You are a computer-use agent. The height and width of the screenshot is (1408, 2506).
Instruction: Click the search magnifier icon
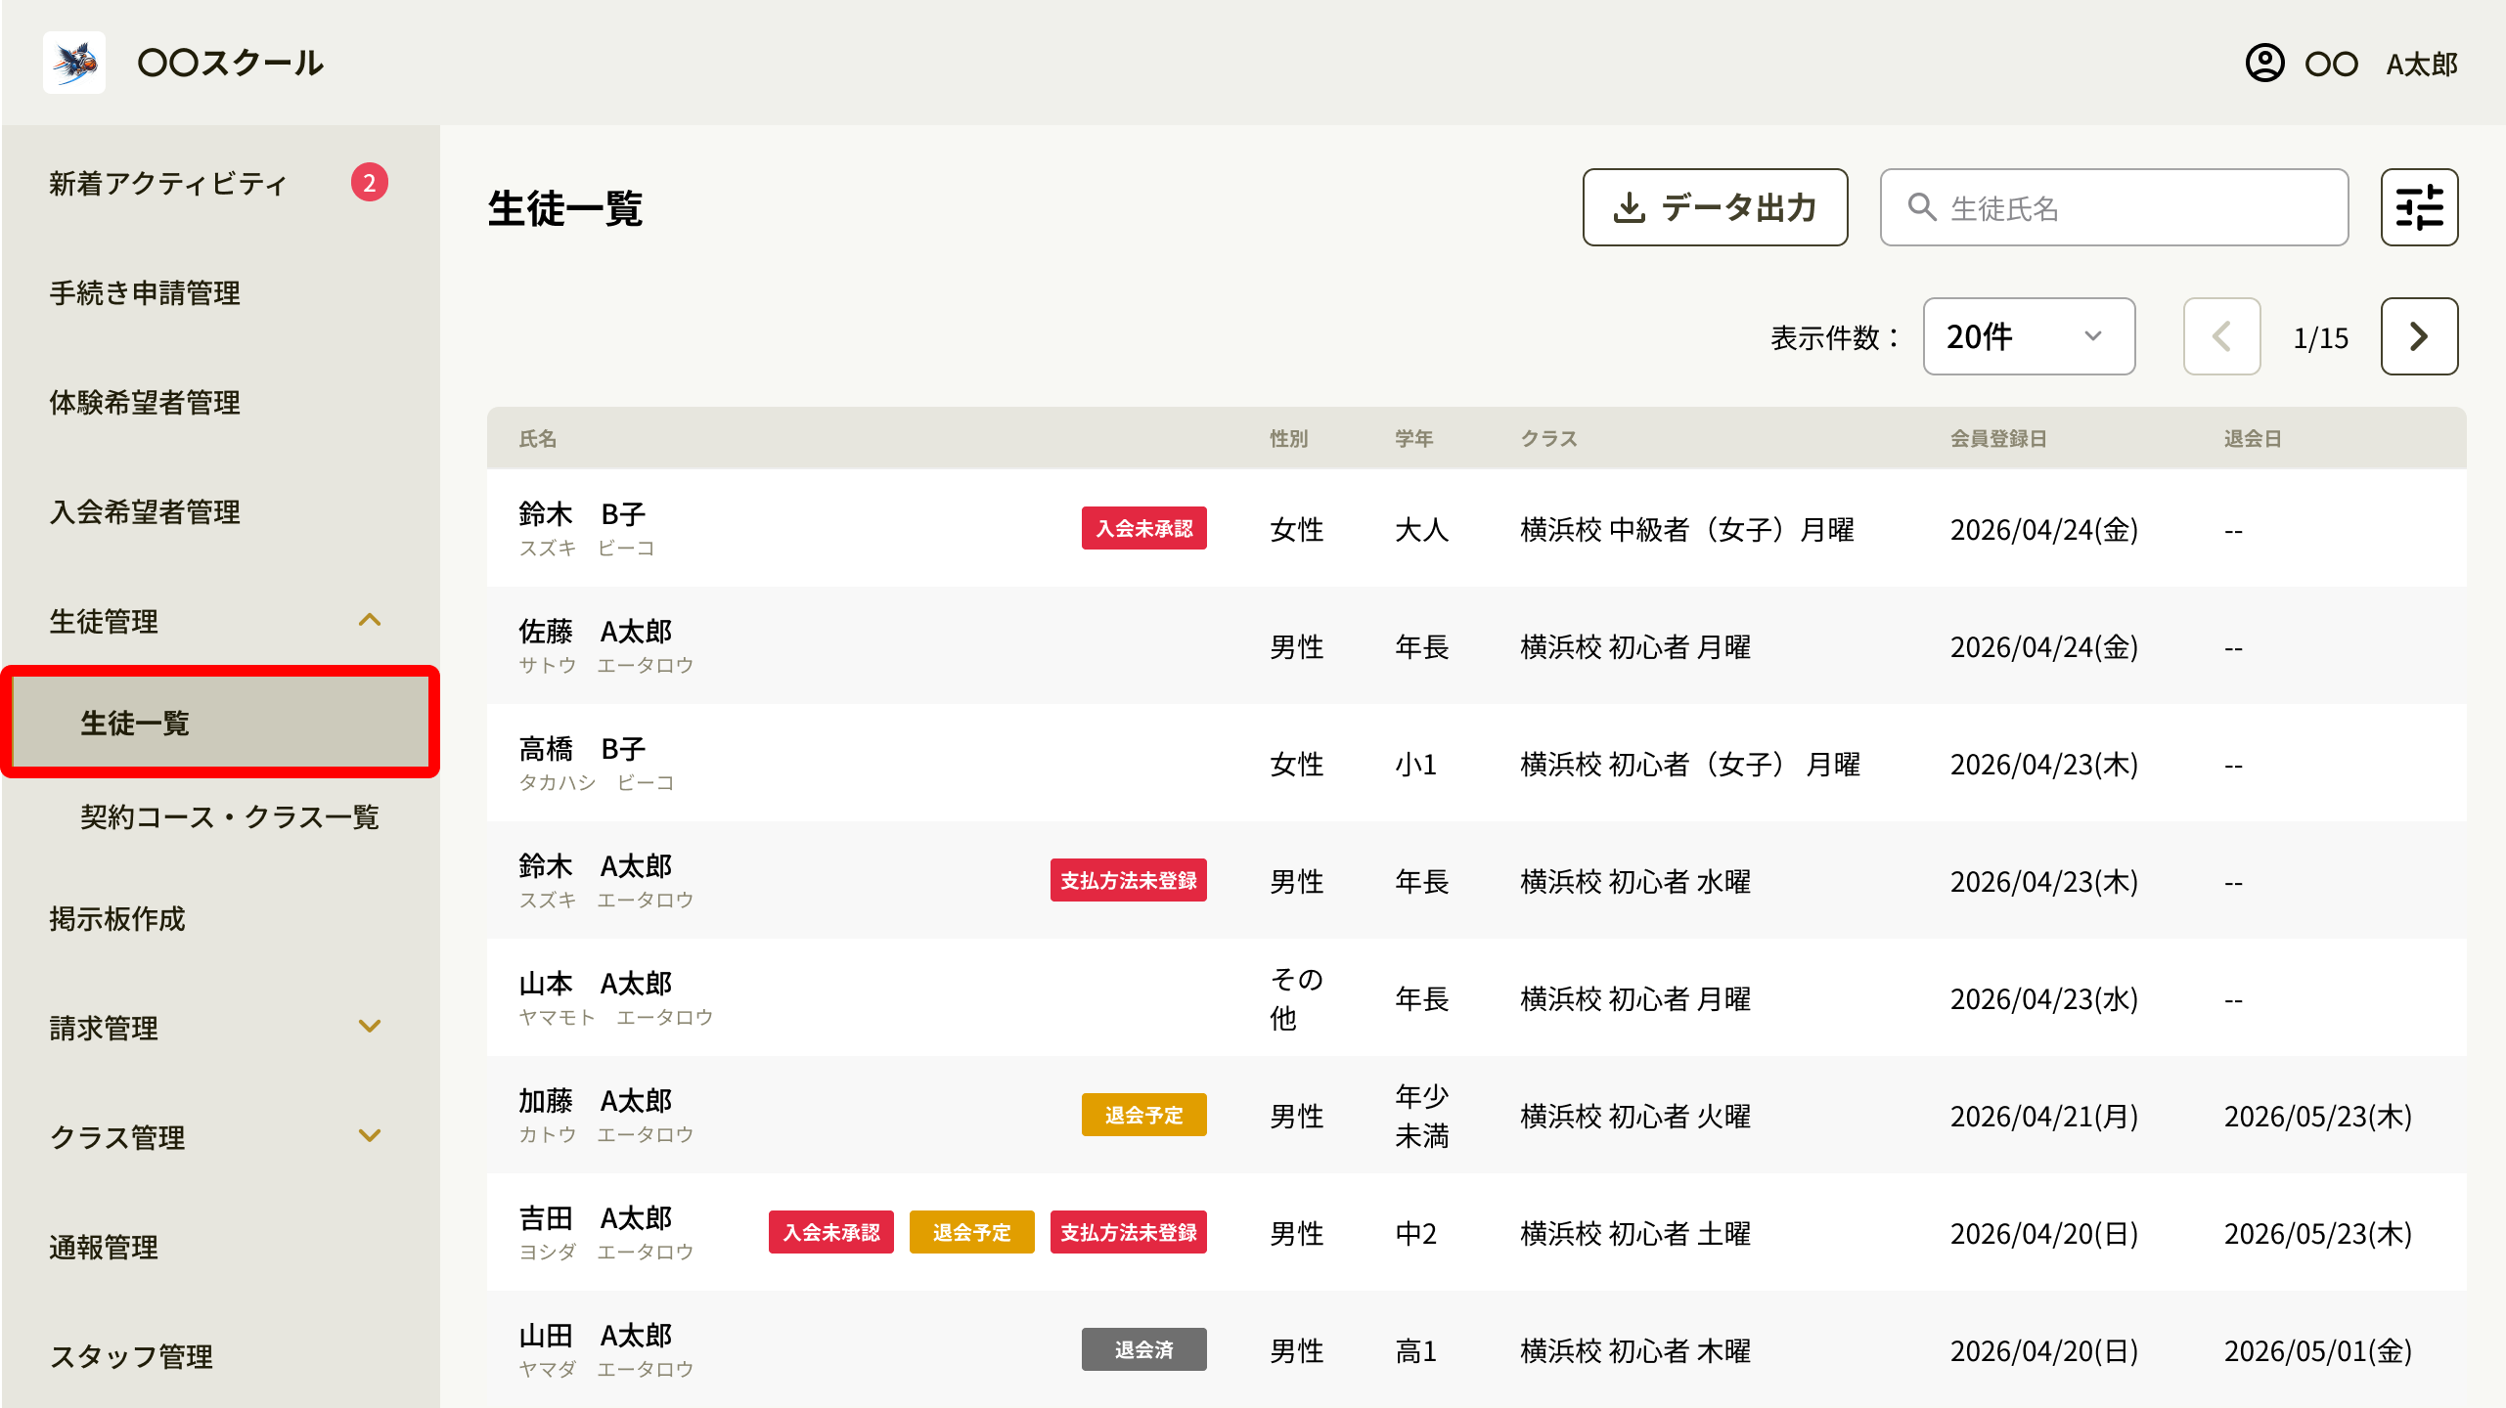coord(1922,207)
